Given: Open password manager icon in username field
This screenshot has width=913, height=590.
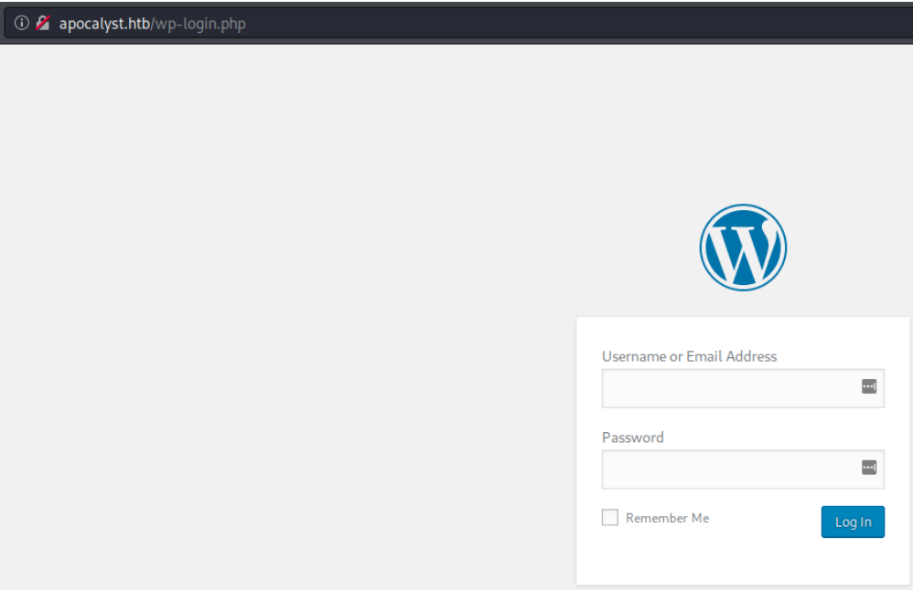Looking at the screenshot, I should pos(869,386).
